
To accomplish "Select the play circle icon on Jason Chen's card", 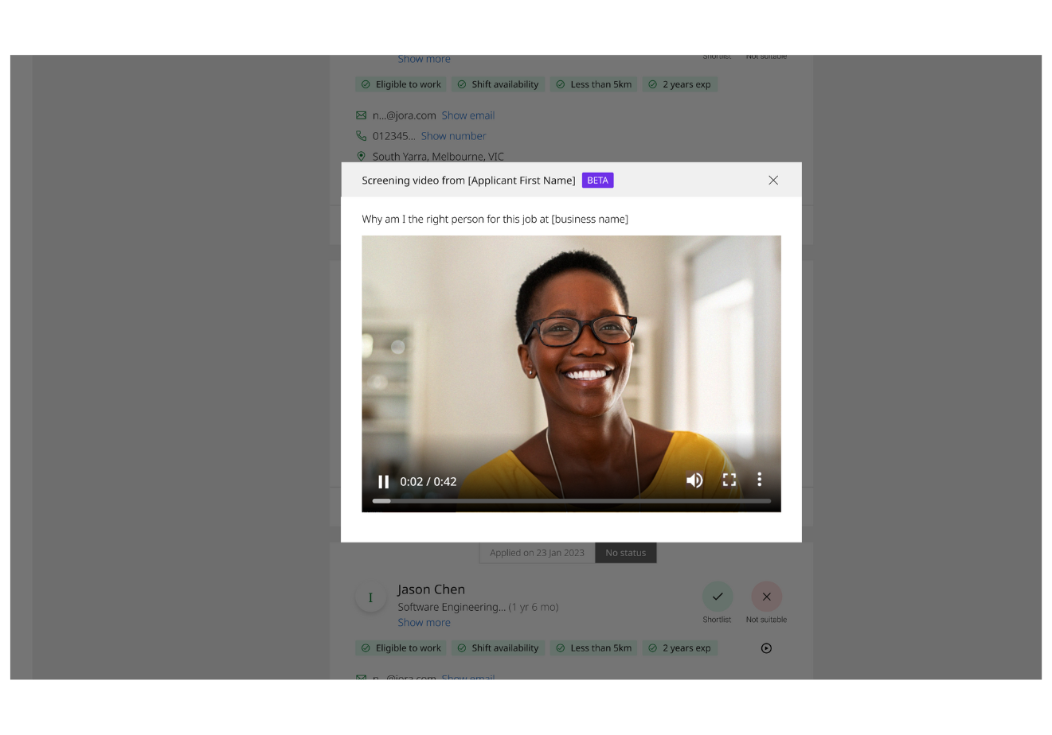I will coord(765,647).
